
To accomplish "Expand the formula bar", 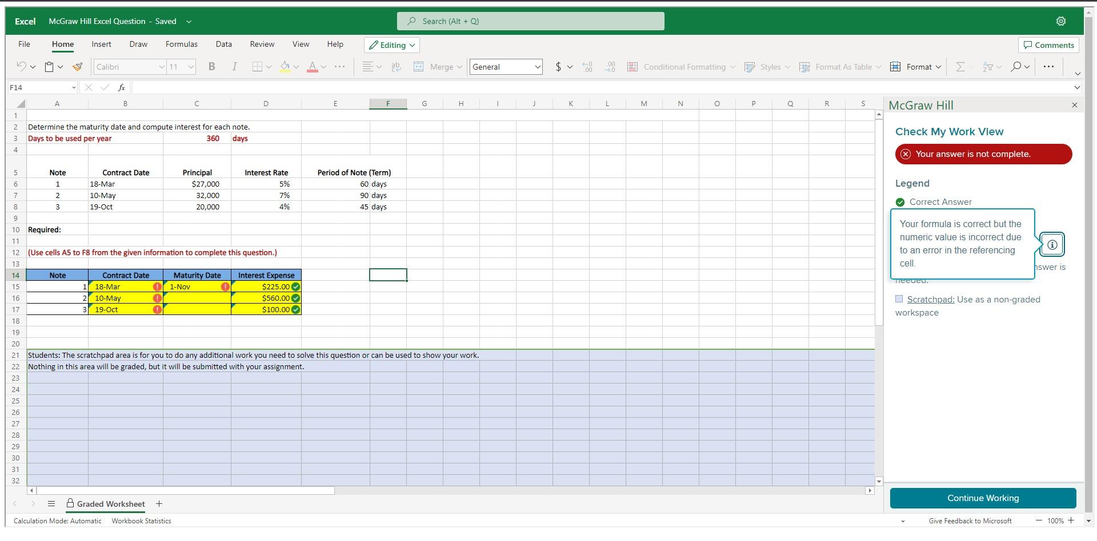I will 1077,87.
